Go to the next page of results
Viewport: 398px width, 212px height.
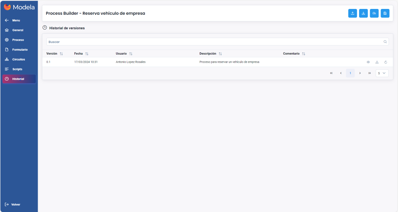point(360,73)
